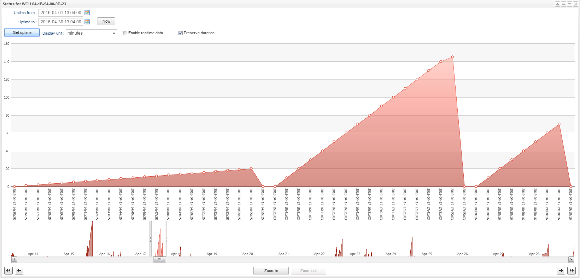This screenshot has width=580, height=278.
Task: Open the Display unit dropdown
Action: pos(91,33)
